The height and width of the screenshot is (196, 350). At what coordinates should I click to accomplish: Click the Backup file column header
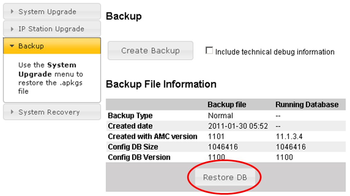tap(227, 105)
